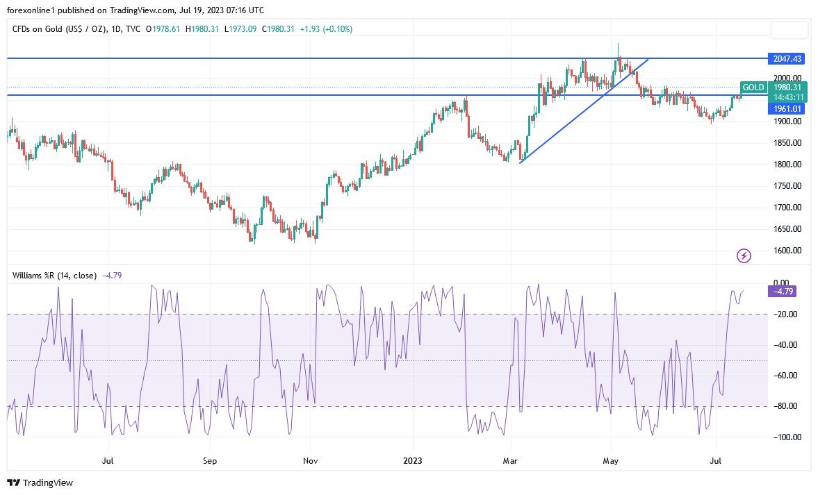Click the 2047.43 price level label
Image resolution: width=818 pixels, height=495 pixels.
(x=787, y=59)
